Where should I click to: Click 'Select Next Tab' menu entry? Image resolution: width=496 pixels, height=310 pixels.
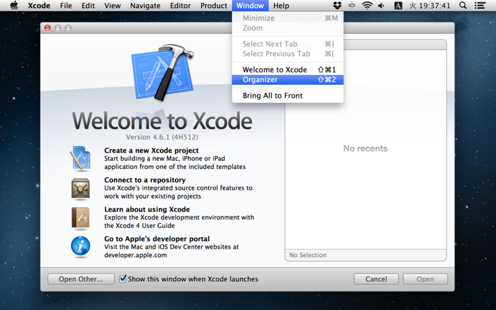[288, 44]
